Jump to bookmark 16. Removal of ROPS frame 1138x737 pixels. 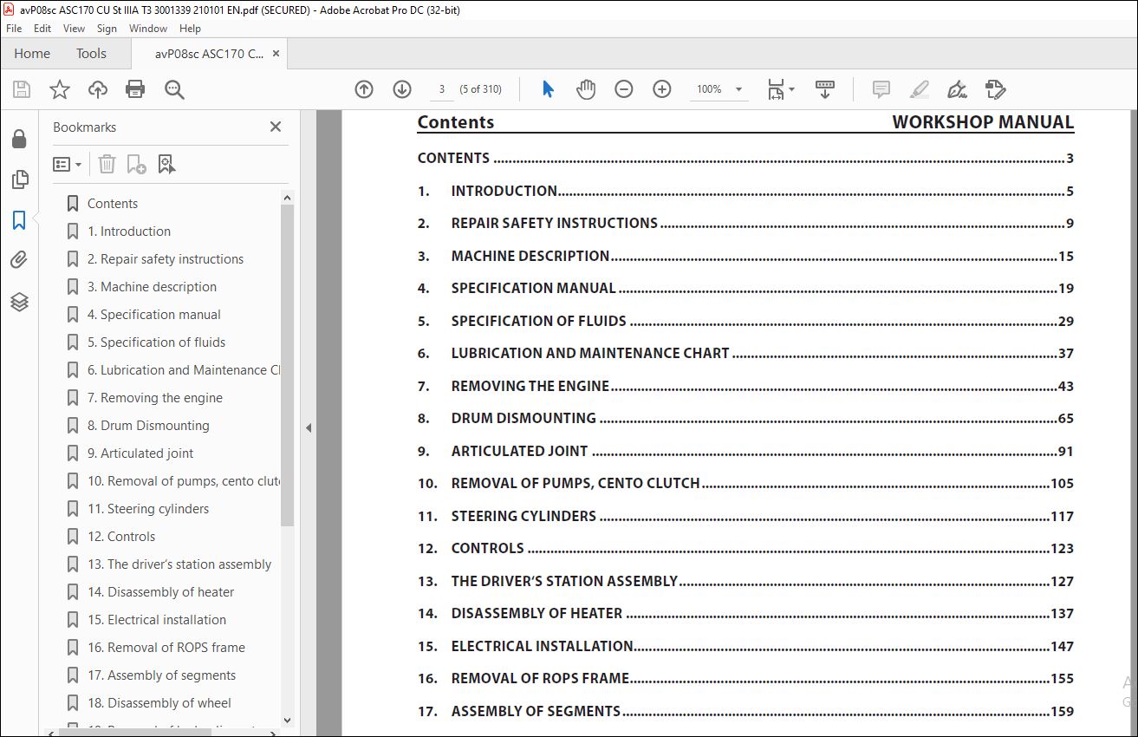coord(166,648)
